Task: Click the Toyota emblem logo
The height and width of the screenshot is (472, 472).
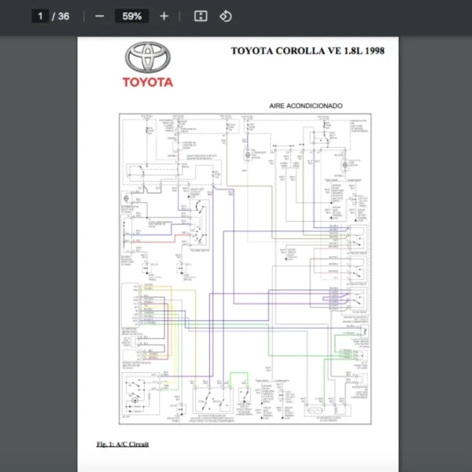Action: (x=147, y=57)
